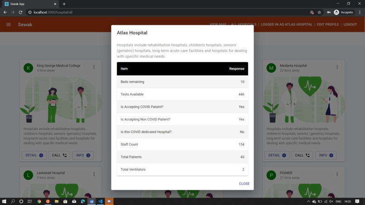Screen dimensions: 365x205
Task: Open Edit Profile page
Action: 328,24
